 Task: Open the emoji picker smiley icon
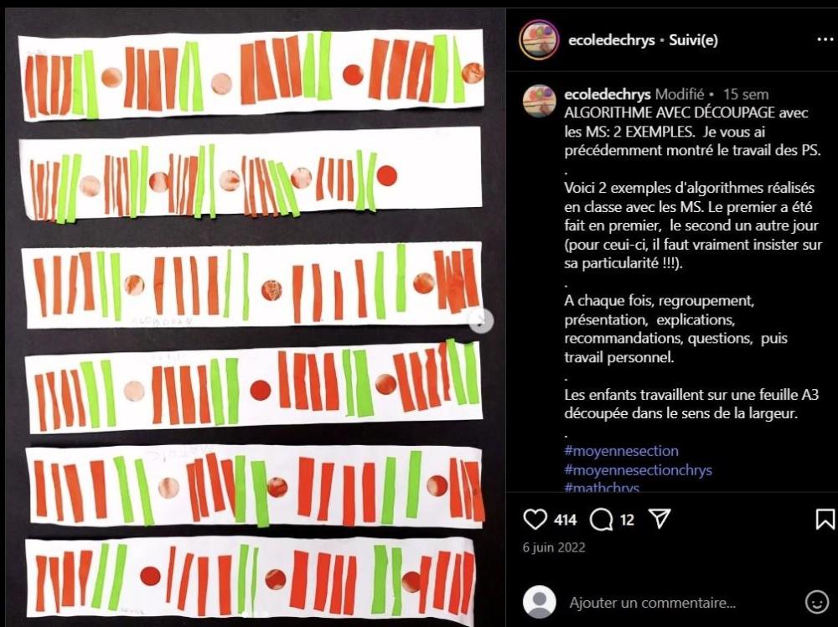point(816,602)
